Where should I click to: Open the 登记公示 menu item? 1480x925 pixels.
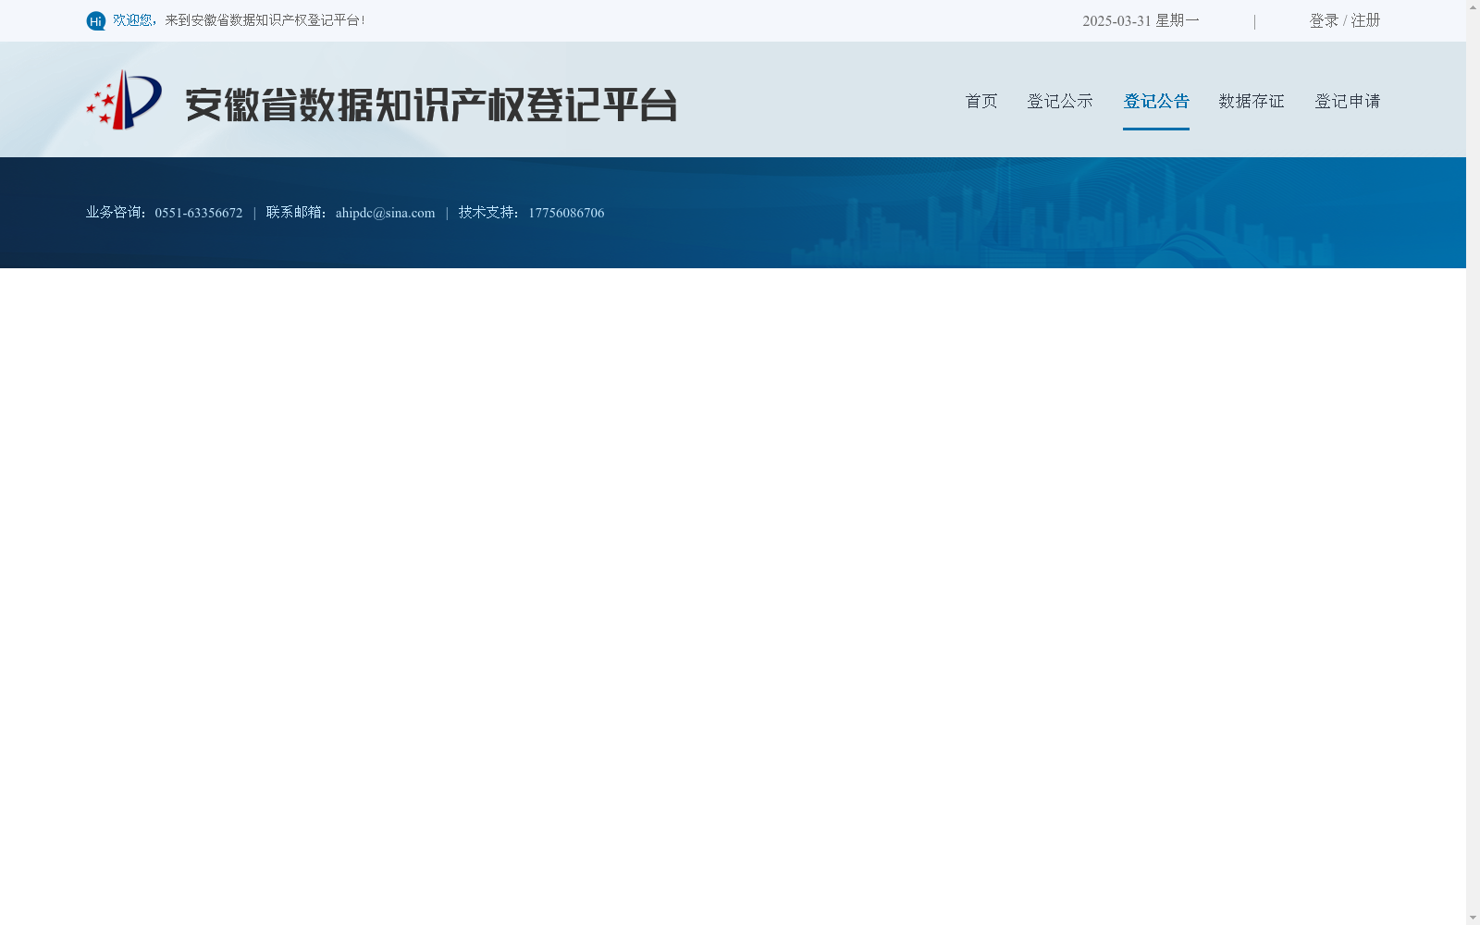tap(1060, 101)
